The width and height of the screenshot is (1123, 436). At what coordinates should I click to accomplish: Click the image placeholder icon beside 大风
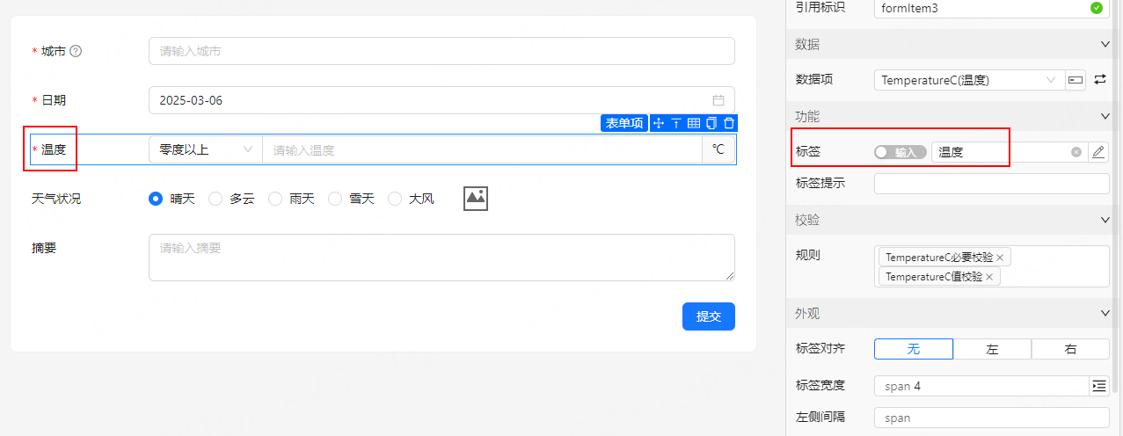[x=476, y=199]
